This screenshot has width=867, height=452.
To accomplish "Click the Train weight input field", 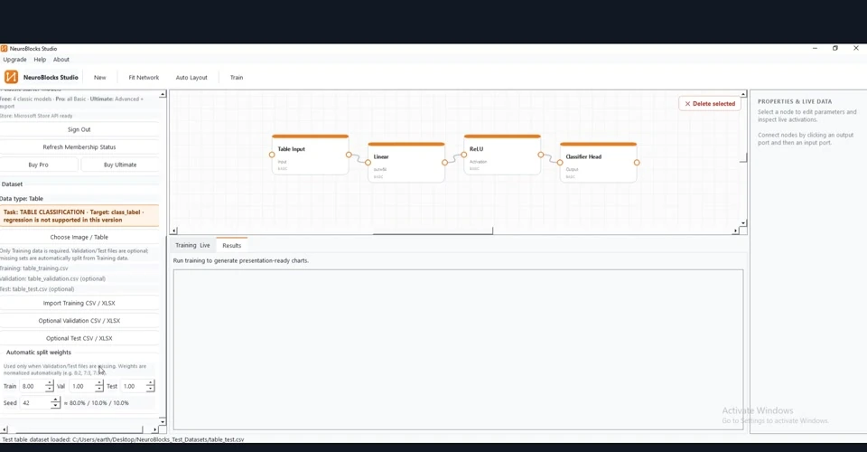I will click(33, 386).
